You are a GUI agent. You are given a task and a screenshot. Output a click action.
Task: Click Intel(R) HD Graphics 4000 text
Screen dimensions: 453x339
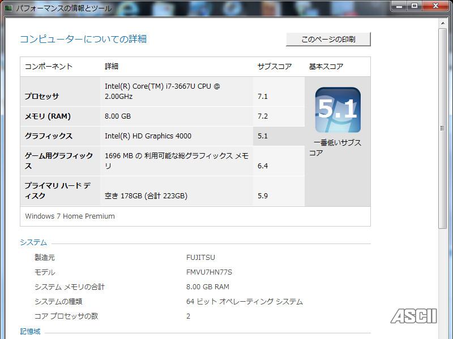point(148,136)
